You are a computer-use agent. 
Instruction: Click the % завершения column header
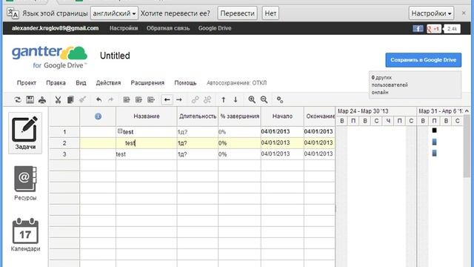[x=239, y=116]
